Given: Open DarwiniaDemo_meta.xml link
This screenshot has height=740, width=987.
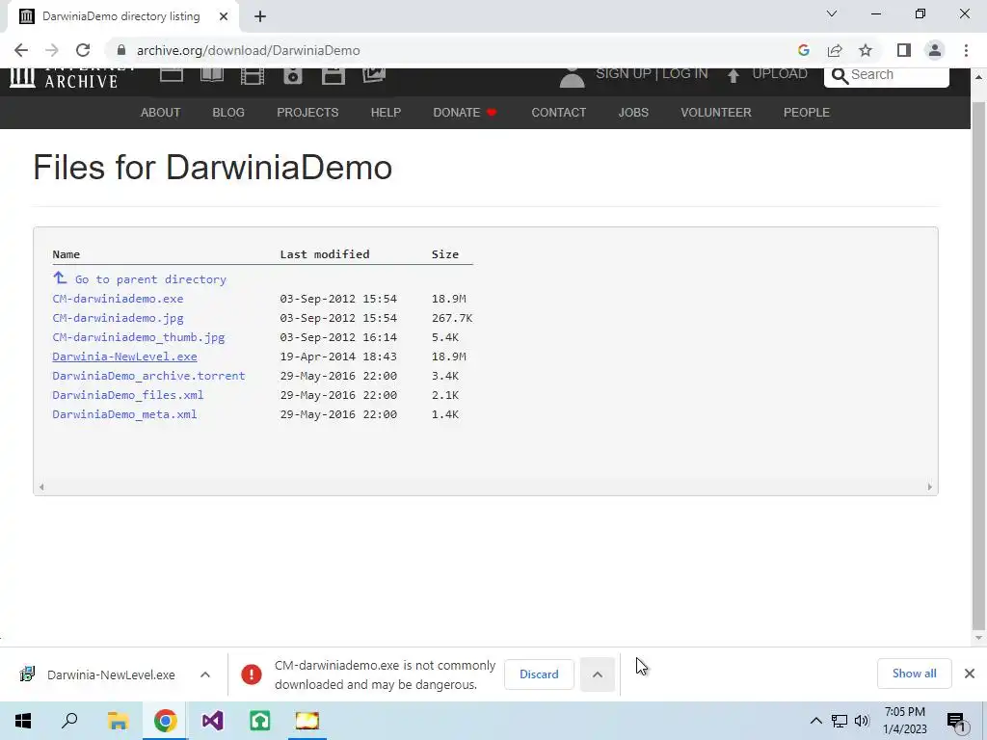Looking at the screenshot, I should coord(124,414).
